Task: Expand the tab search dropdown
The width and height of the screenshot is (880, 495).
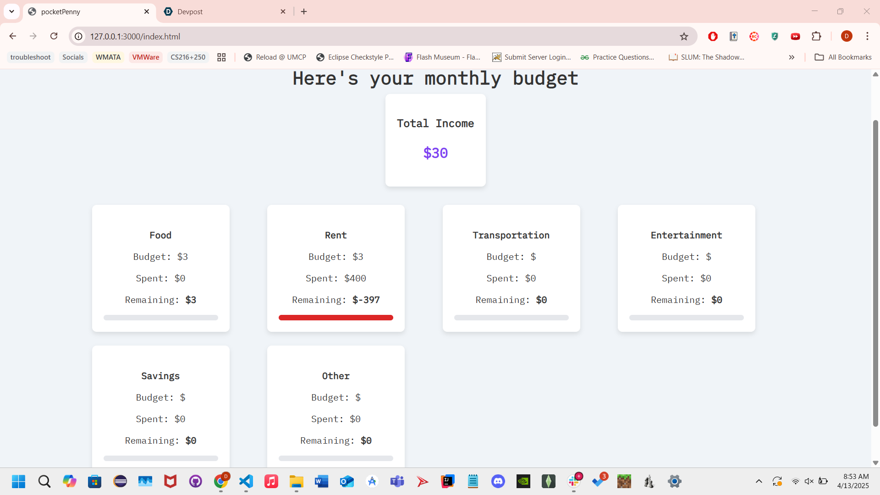Action: 11,11
